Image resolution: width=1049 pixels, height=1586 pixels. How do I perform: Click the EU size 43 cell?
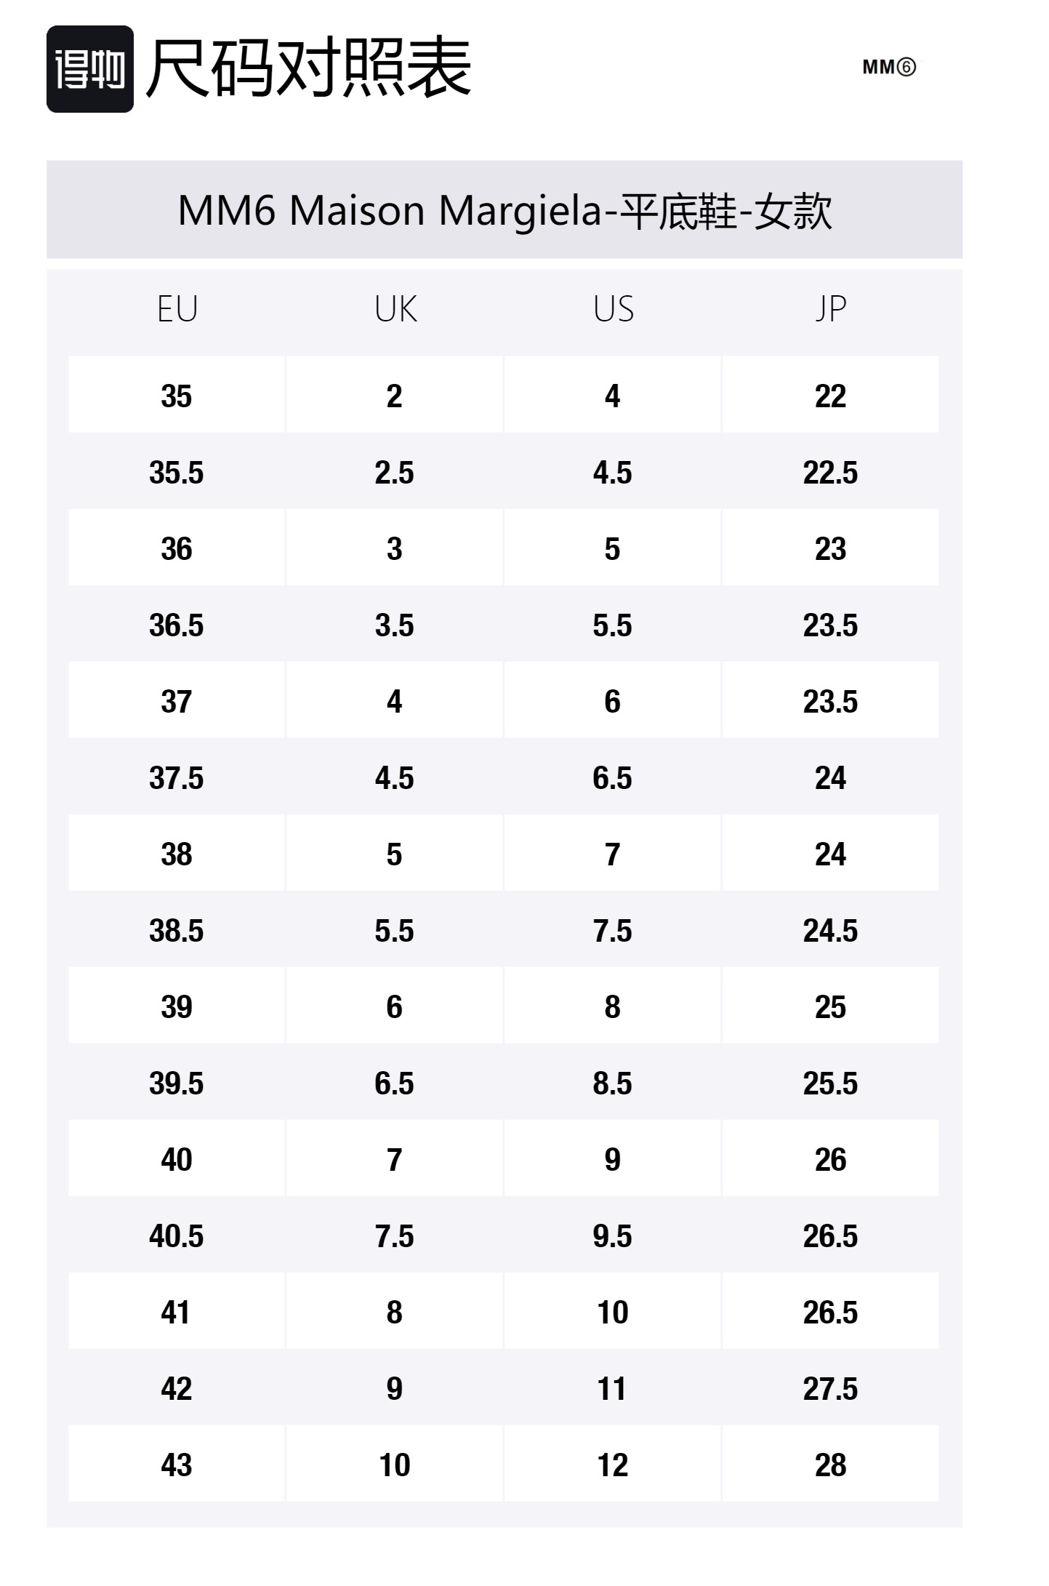pyautogui.click(x=177, y=1465)
